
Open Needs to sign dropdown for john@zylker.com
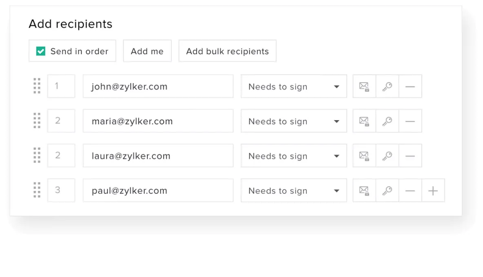(294, 86)
